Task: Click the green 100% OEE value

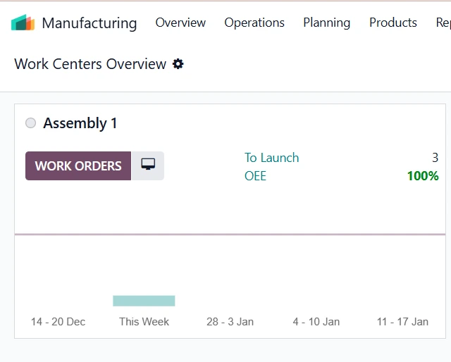Action: 422,176
